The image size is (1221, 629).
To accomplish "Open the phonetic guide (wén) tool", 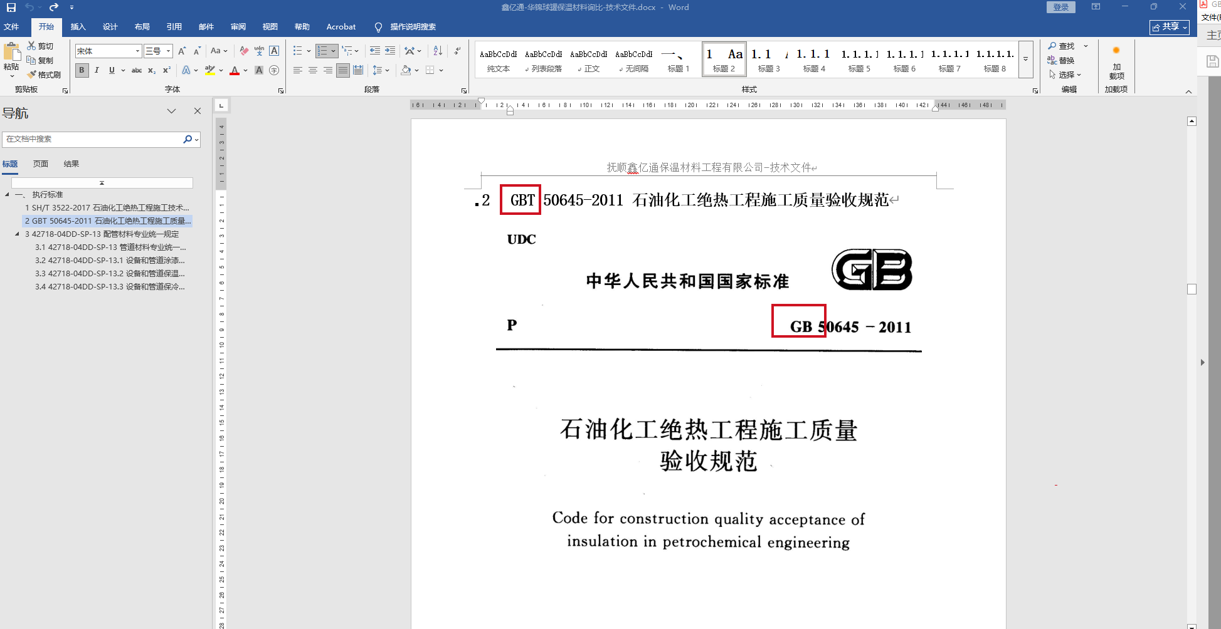I will [259, 51].
